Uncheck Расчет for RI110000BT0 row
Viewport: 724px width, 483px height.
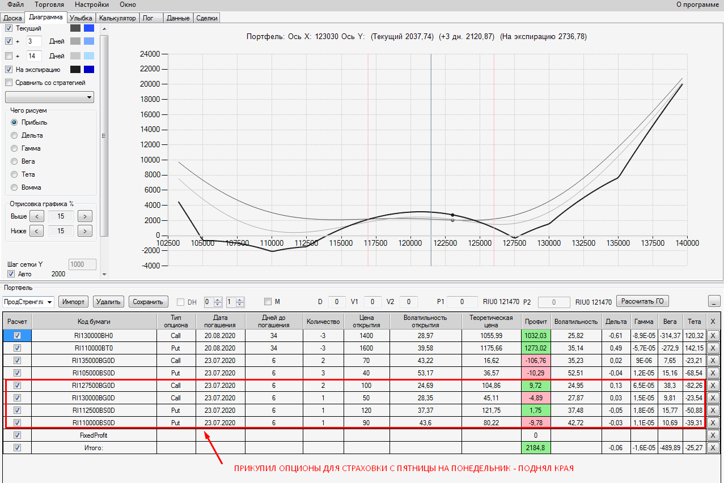(x=17, y=348)
